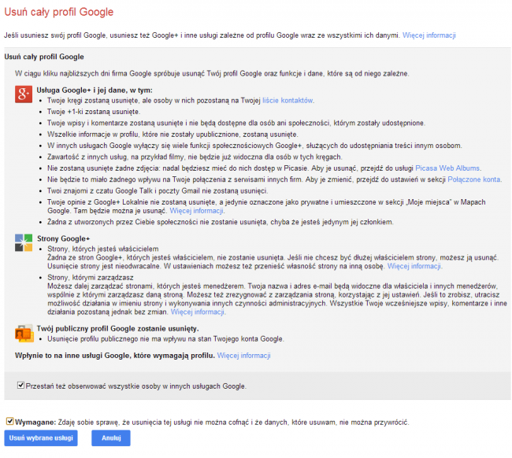
Task: Click the bold text 'Wpłynie to na inne usługi Google'
Action: pyautogui.click(x=115, y=356)
